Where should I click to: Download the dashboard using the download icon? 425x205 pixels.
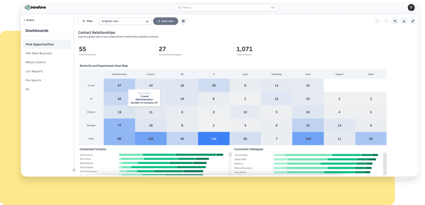tap(404, 21)
